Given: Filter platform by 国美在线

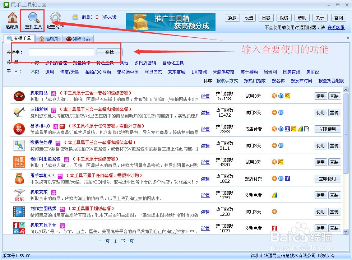Looking at the screenshot, I should (292, 72).
